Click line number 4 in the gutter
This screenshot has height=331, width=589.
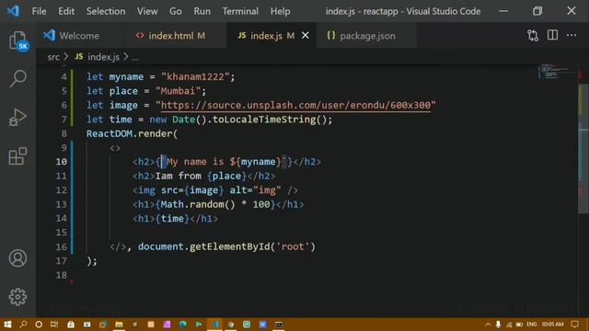64,77
